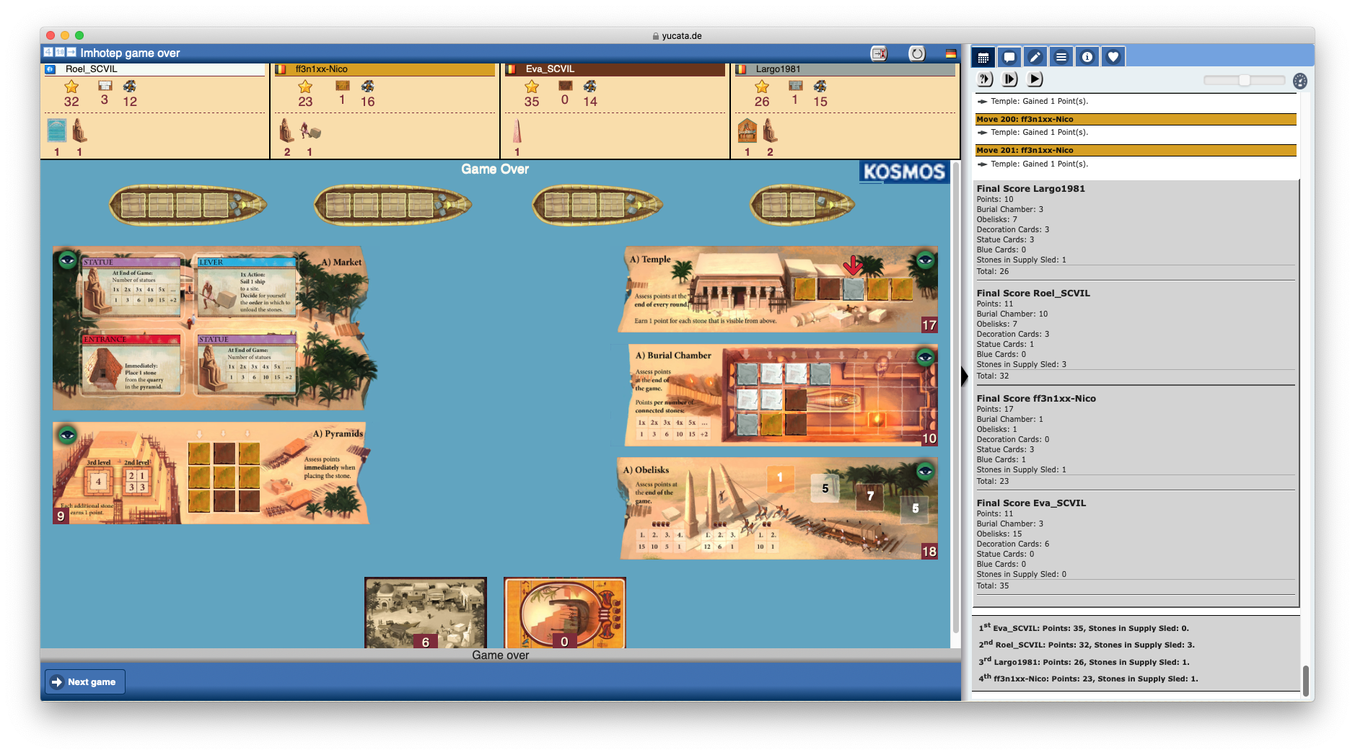Click Largo1981's flag icon
Screen dimensions: 1355x755
(741, 69)
